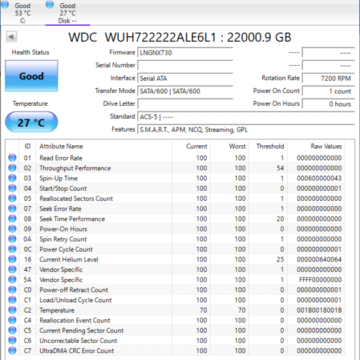360x360 pixels.
Task: Select the Current Helium Level attribute name
Action: [x=69, y=260]
